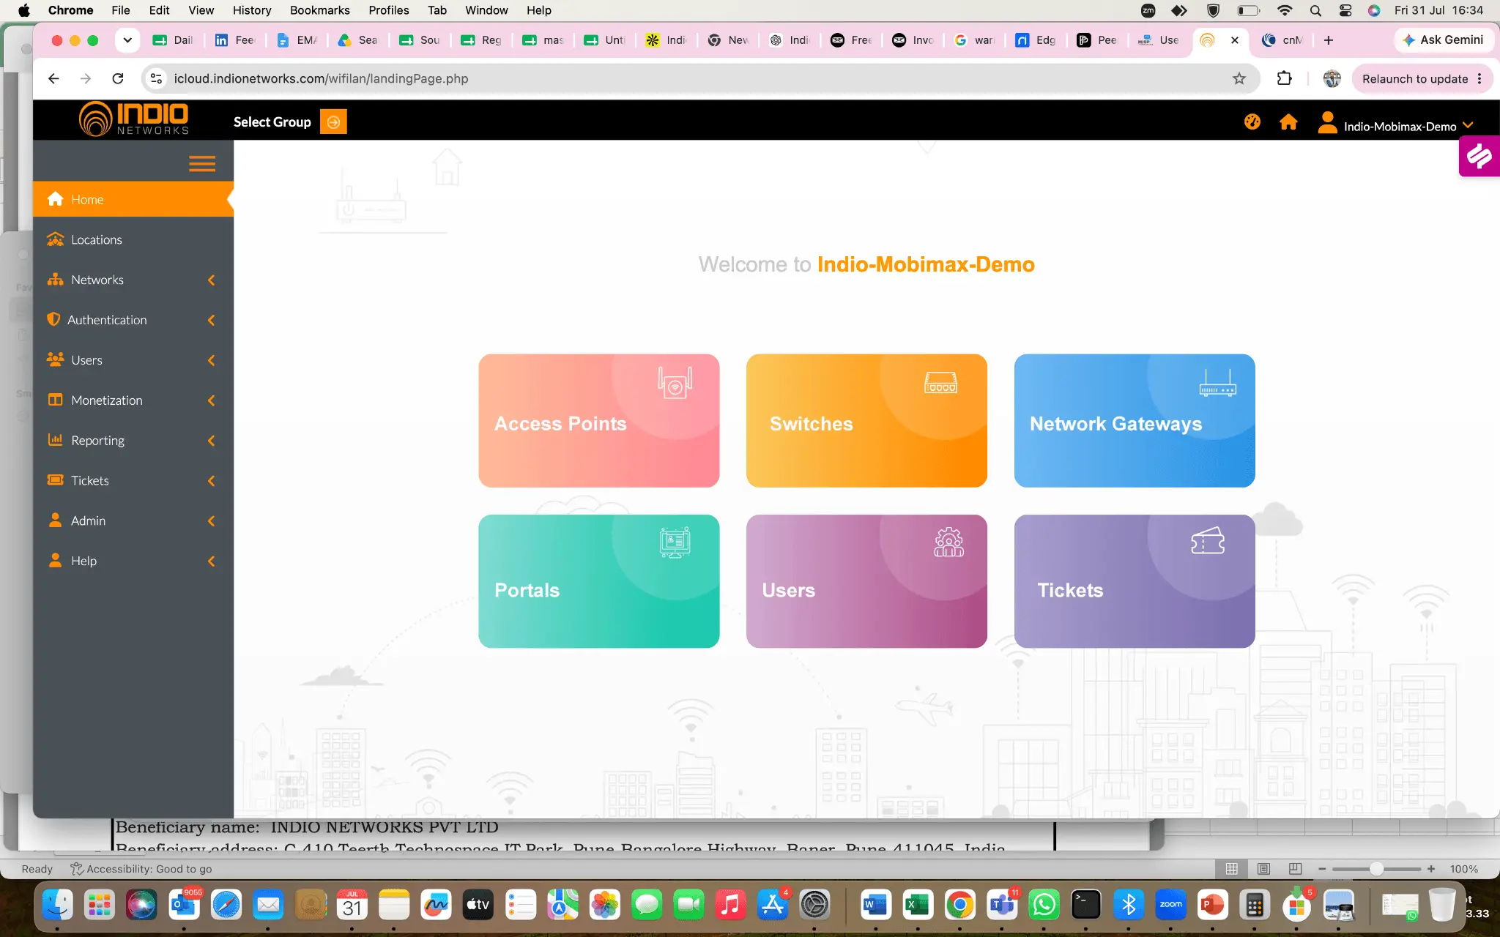
Task: Expand the Help submenu chevron
Action: point(212,561)
